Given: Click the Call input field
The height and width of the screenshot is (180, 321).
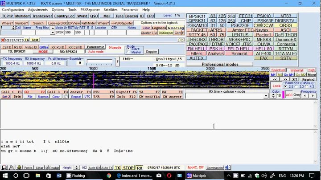Looking at the screenshot, I should coord(11,33).
